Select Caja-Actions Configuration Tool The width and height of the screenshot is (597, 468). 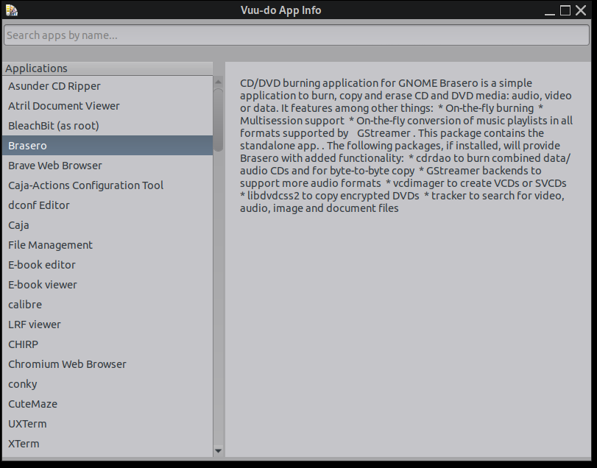point(107,185)
